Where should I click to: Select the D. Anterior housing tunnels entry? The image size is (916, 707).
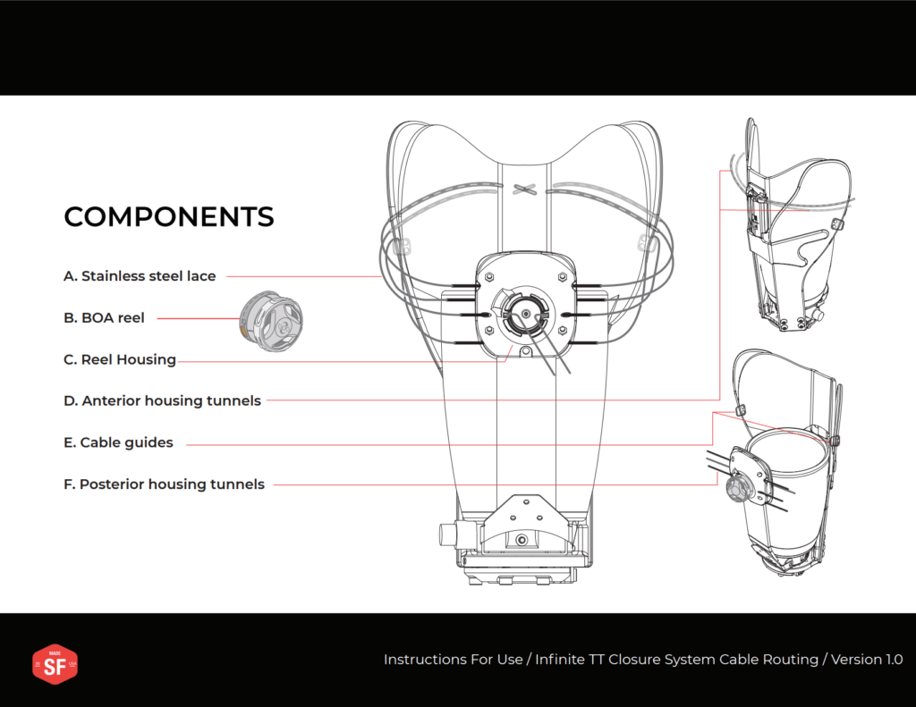[x=162, y=400]
